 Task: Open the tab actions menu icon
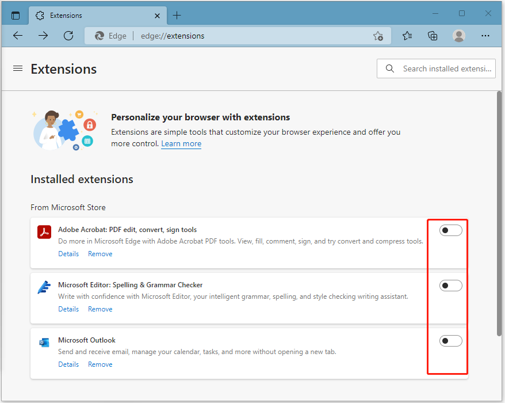coord(15,15)
